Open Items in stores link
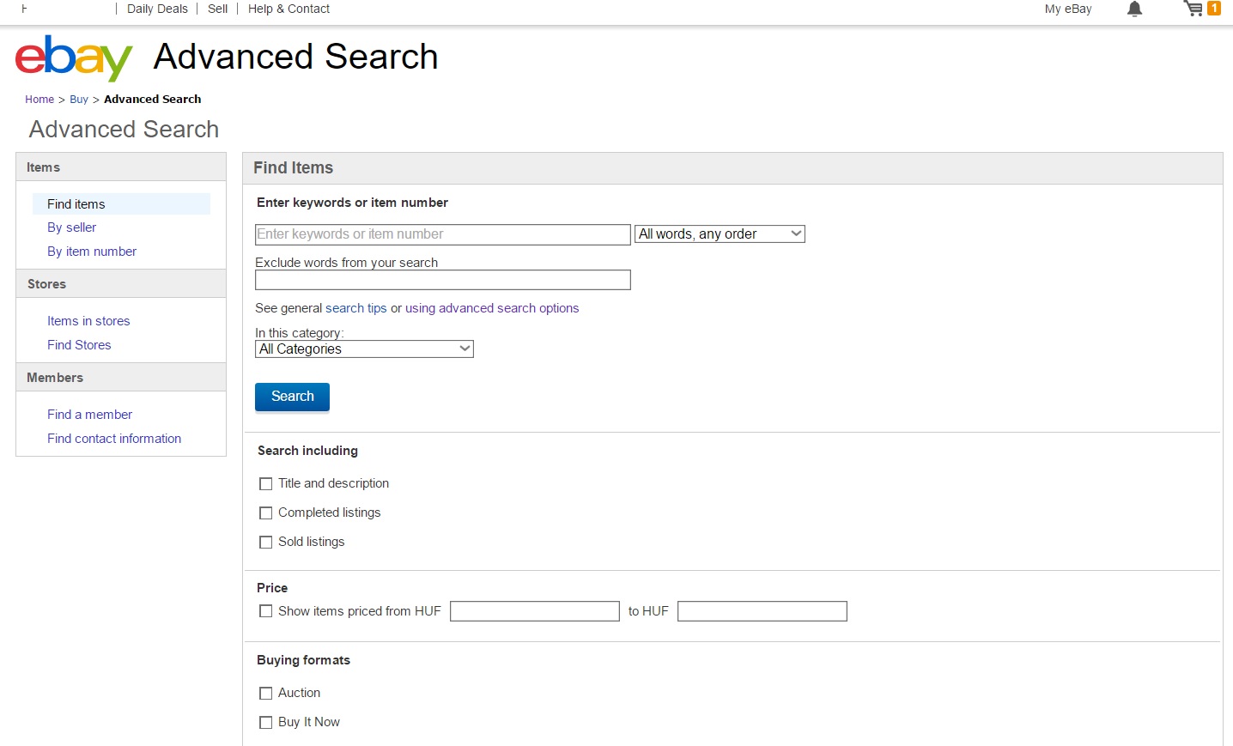The image size is (1233, 746). (88, 321)
